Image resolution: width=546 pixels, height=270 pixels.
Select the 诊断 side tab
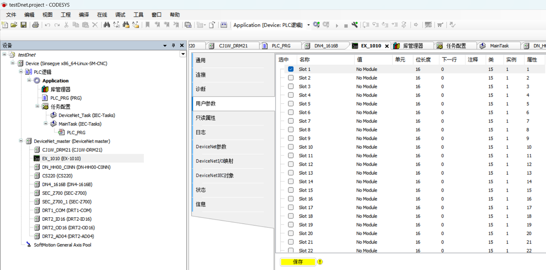[x=200, y=89]
